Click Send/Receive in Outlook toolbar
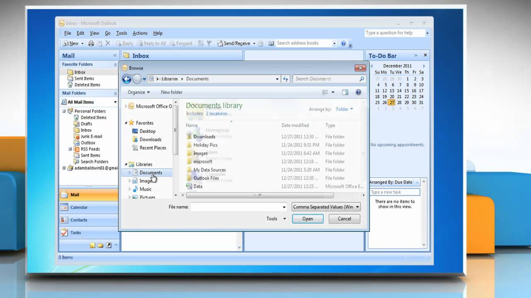This screenshot has width=531, height=298. 234,43
